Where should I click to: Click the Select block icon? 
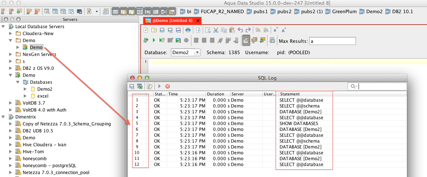pyautogui.click(x=207, y=30)
